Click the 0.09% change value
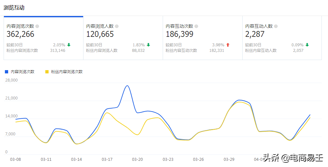This screenshot has width=328, height=167. click(297, 45)
